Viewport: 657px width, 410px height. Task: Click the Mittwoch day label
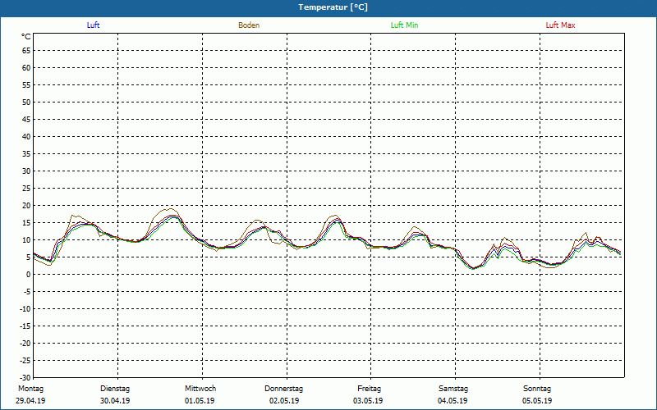coord(200,389)
